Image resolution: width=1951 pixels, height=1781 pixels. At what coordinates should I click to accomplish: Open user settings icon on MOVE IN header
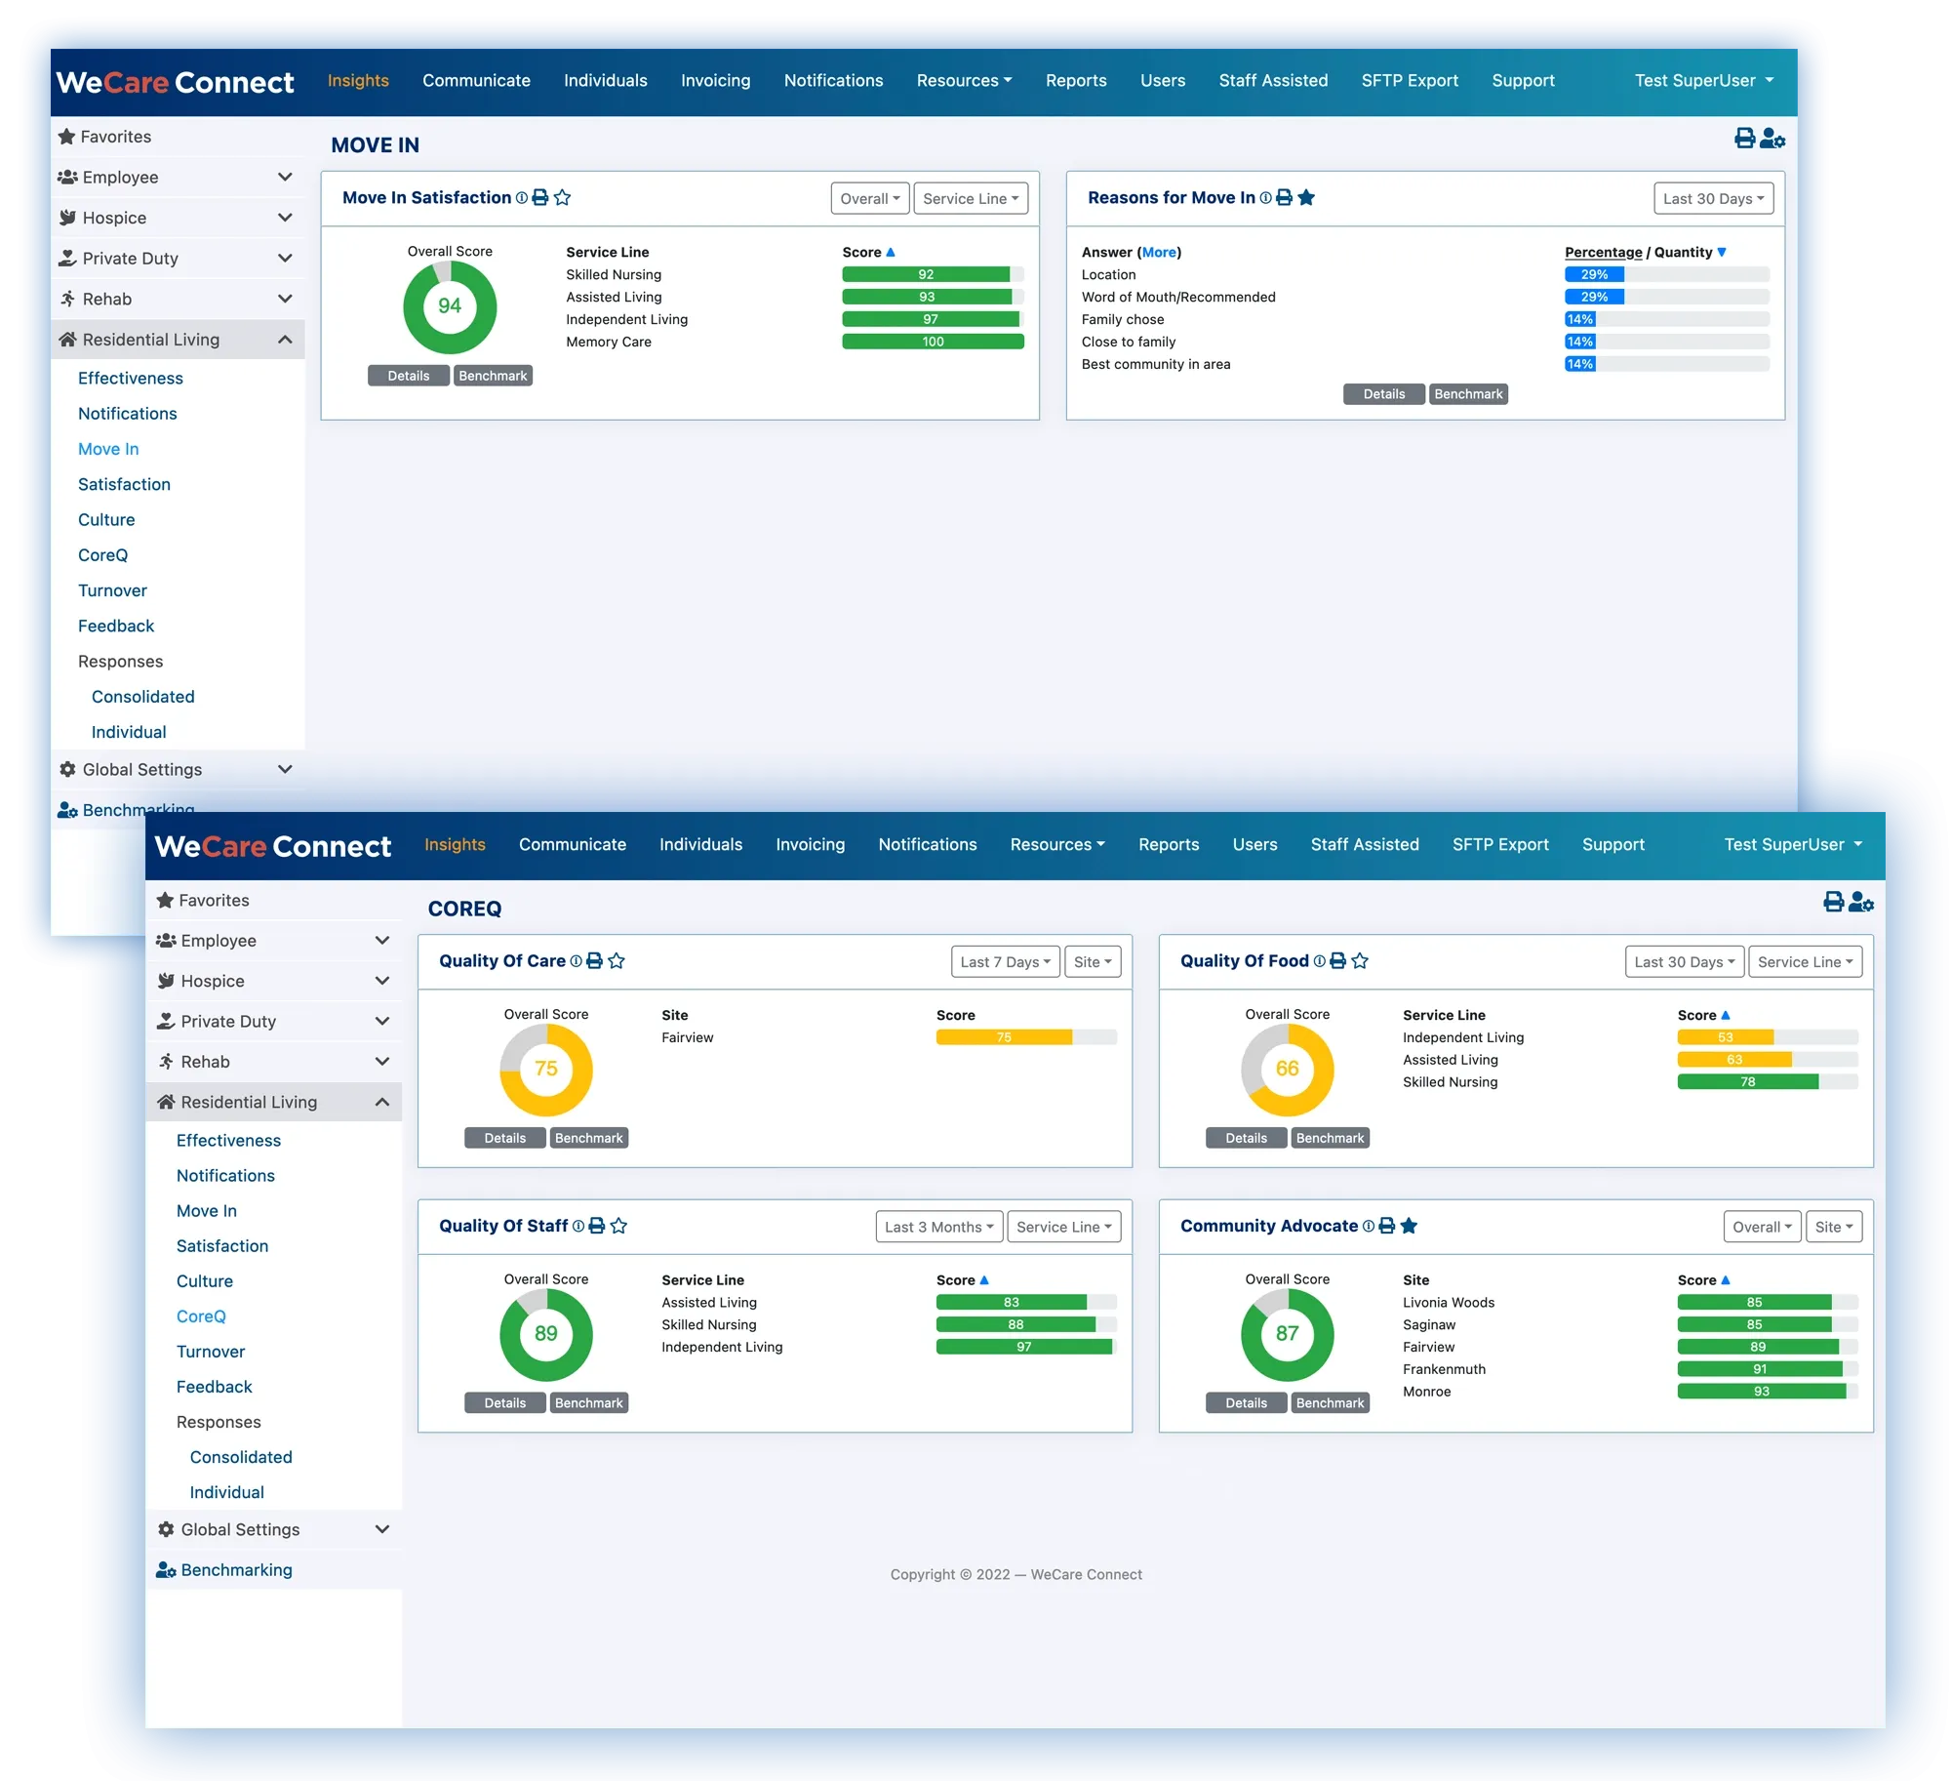coord(1772,139)
